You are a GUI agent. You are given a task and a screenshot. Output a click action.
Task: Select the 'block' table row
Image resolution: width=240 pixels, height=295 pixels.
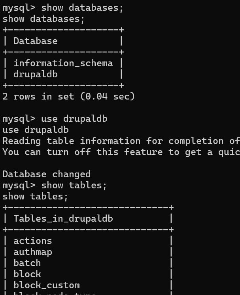[x=27, y=274]
